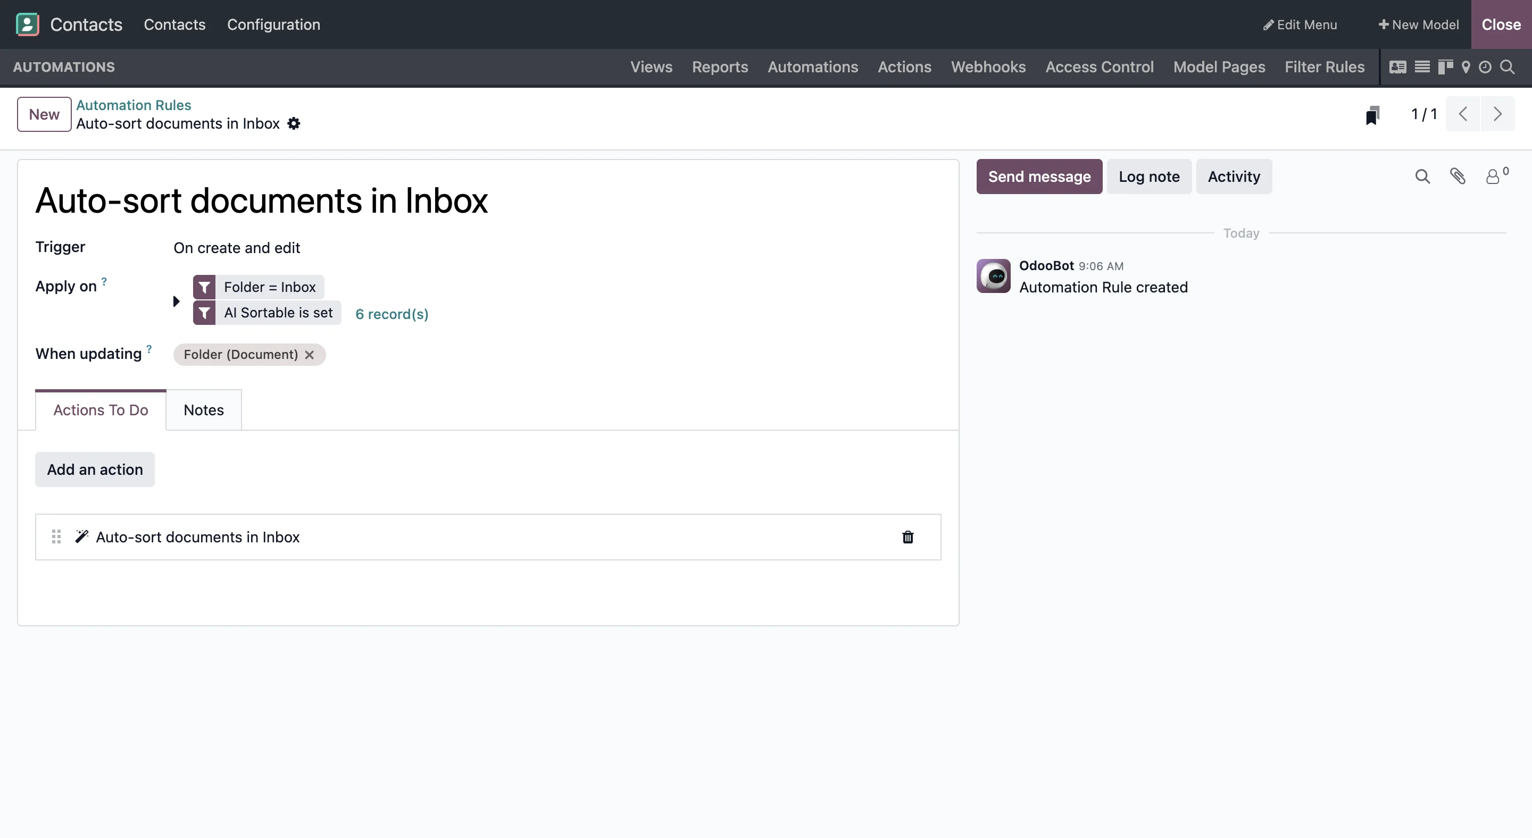This screenshot has height=838, width=1532.
Task: Click the OdooBot avatar
Action: 993,276
